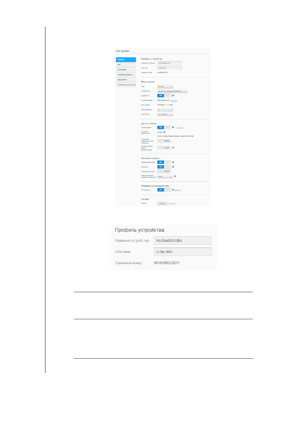Click the 'Очистить' recycle bin button
The image size is (300, 425).
click(x=162, y=203)
